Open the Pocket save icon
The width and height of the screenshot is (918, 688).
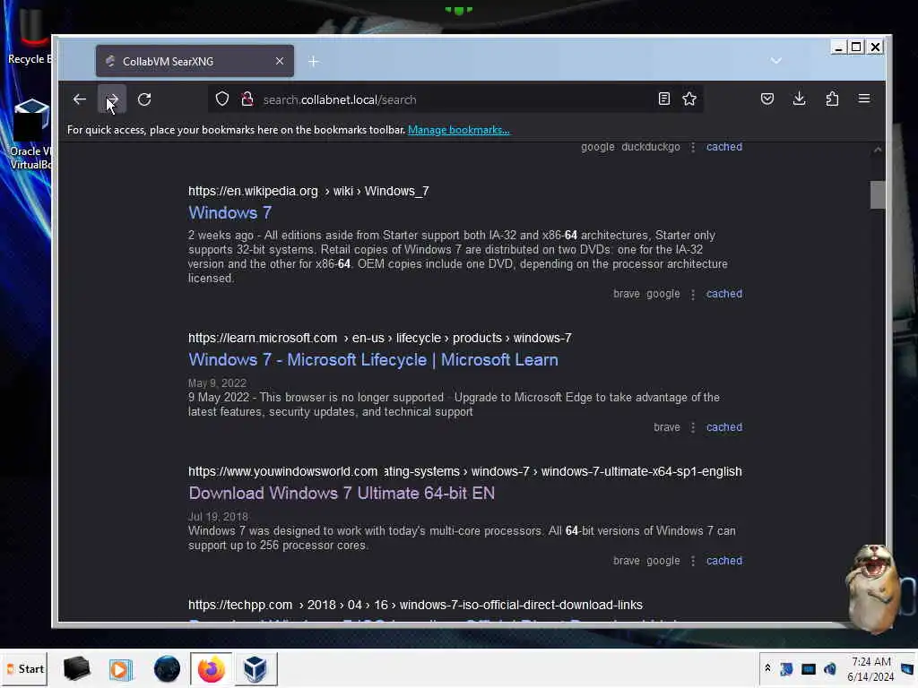pyautogui.click(x=767, y=99)
